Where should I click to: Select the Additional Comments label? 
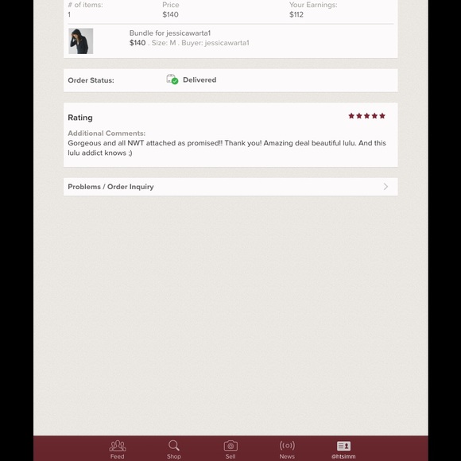tap(107, 134)
